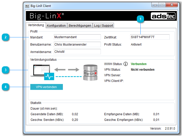Screen dimensions: 183x137
Task: Open the Berechtigungen tab
Action: 80,26
